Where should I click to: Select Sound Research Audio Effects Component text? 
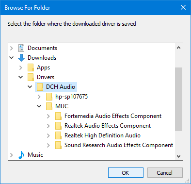click(119, 145)
